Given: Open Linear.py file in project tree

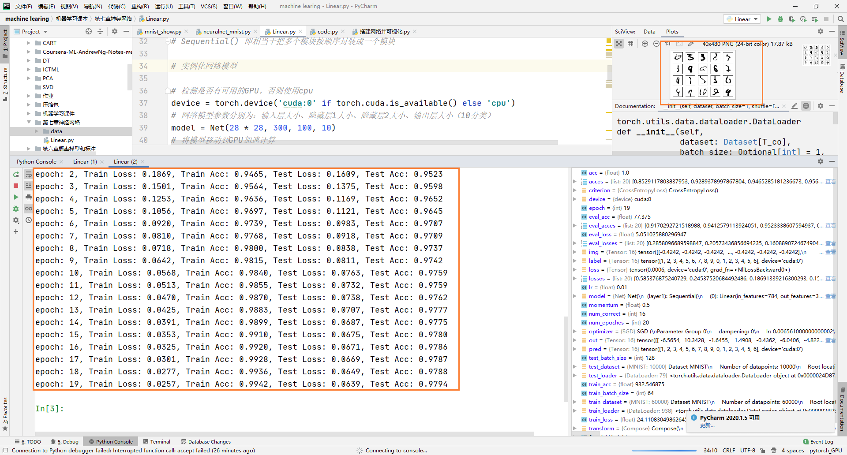Looking at the screenshot, I should (62, 140).
